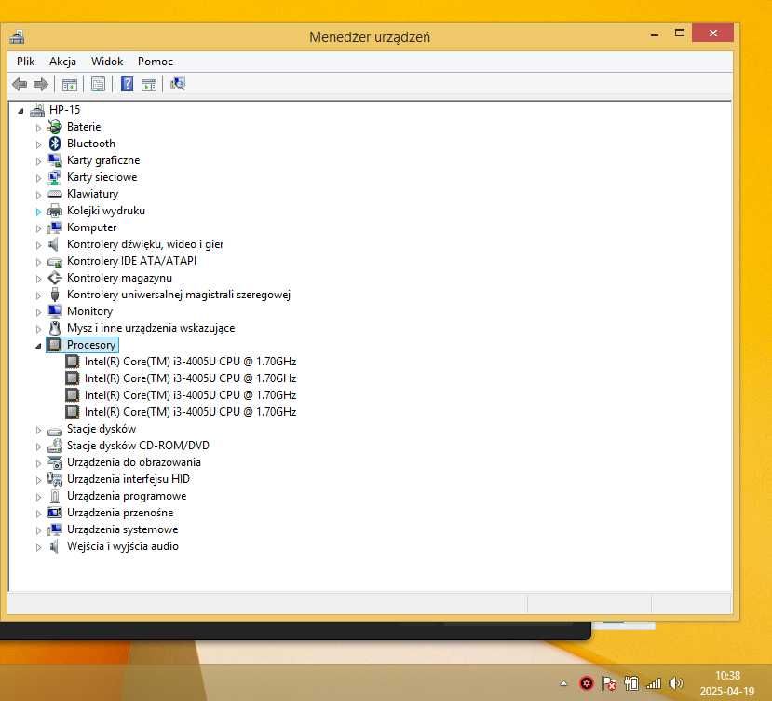Screen dimensions: 772x701
Task: Open the Pomoc menu
Action: [x=156, y=62]
